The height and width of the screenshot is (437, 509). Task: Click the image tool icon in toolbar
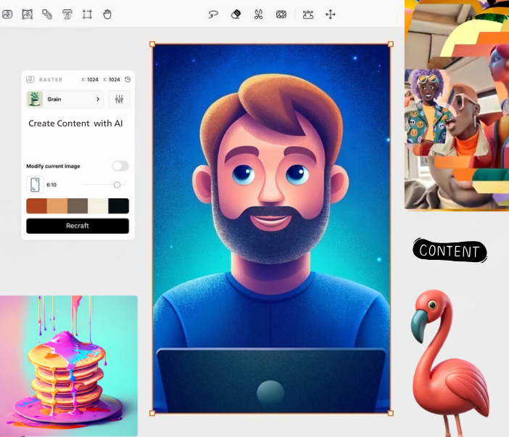28,14
